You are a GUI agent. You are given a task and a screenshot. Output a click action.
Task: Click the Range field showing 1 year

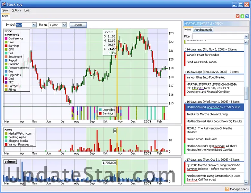(x=55, y=25)
